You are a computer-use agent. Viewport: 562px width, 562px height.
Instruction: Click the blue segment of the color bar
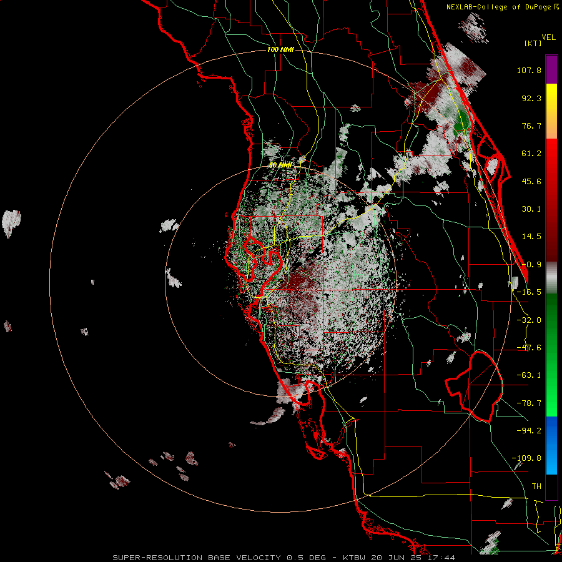click(551, 445)
